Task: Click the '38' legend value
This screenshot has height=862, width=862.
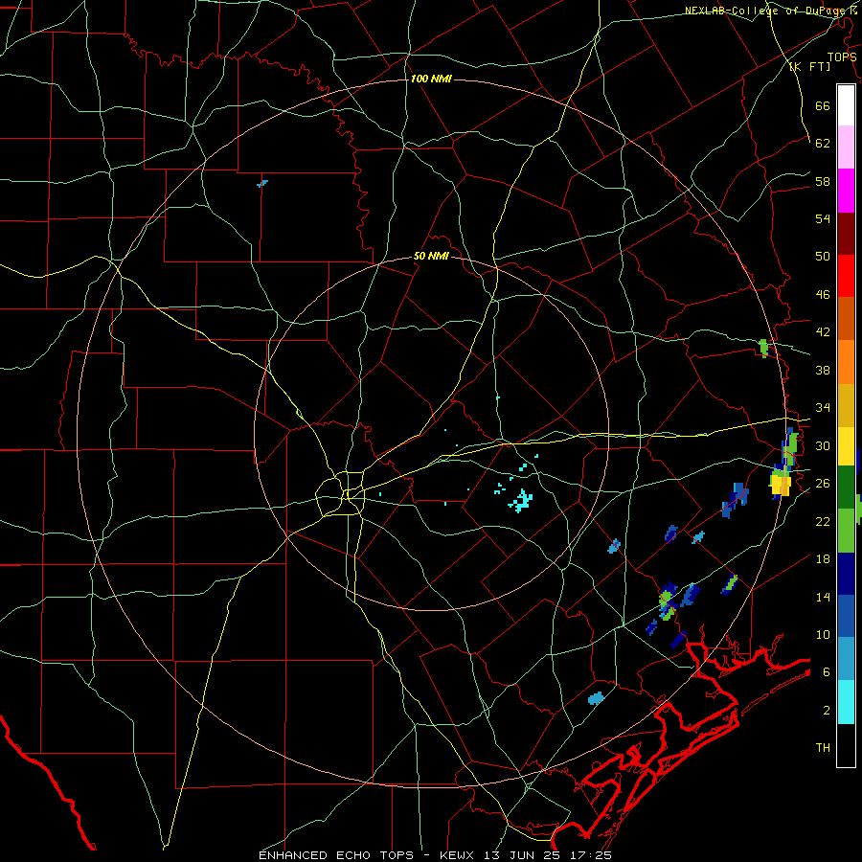Action: point(823,370)
